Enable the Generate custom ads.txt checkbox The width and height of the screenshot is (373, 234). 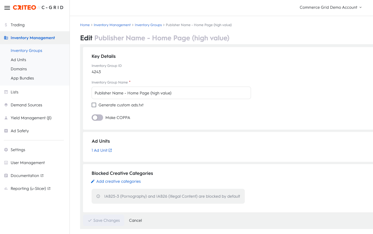pyautogui.click(x=94, y=105)
